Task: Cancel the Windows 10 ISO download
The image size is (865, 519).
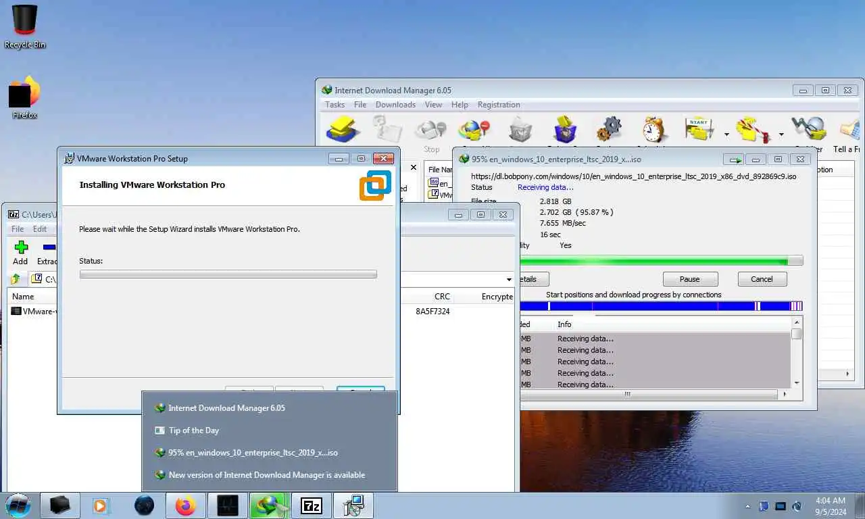Action: (762, 279)
